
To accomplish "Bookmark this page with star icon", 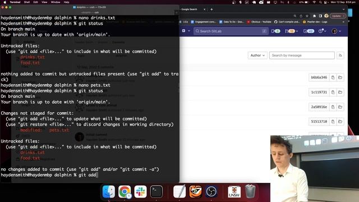I will [307, 16].
